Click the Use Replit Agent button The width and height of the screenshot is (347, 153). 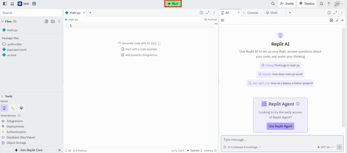280,126
